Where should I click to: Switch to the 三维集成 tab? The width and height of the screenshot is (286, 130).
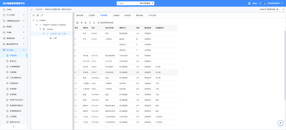[116, 15]
